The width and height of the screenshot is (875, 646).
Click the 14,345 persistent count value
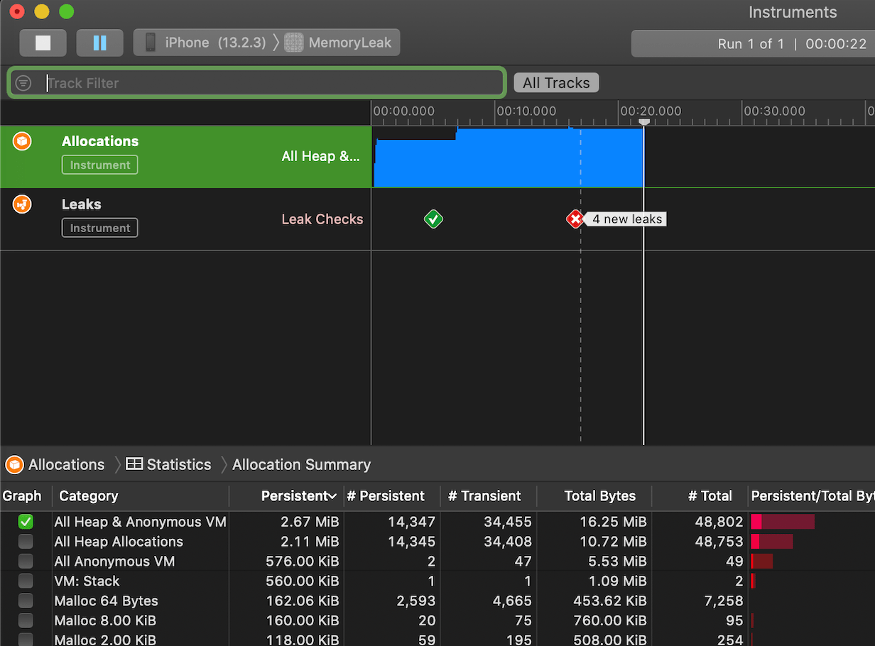(x=411, y=542)
